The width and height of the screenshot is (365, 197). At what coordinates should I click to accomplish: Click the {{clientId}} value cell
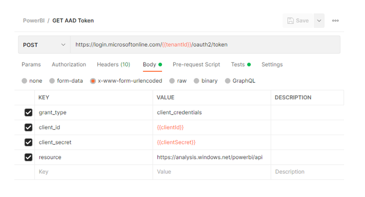click(212, 128)
